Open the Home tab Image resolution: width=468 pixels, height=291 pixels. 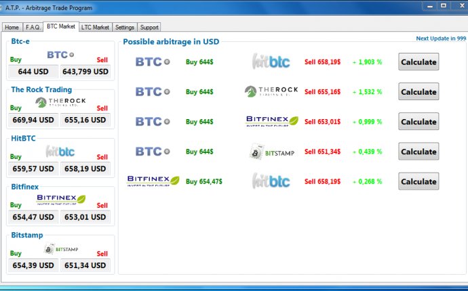tap(12, 27)
